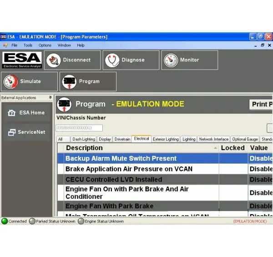
Task: Click the Program header chip icon
Action: click(64, 104)
